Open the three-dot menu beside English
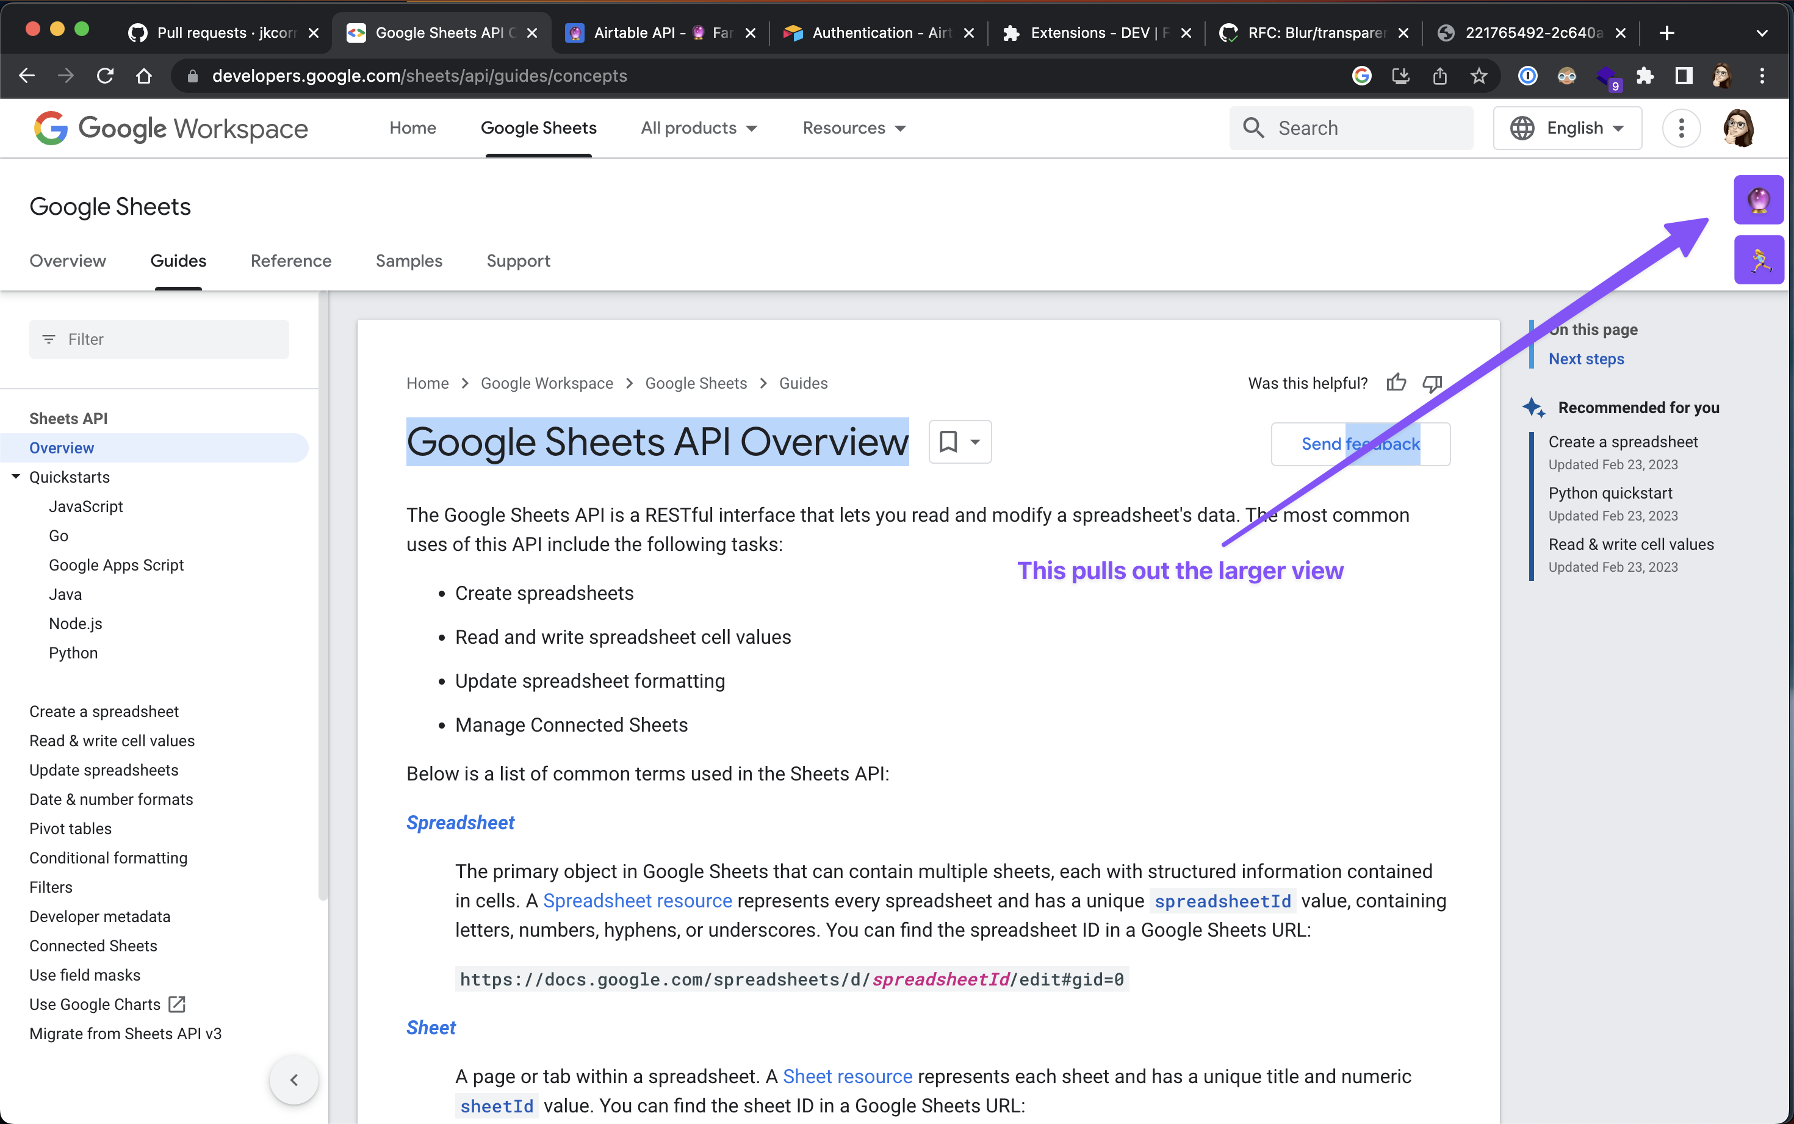Screen dimensions: 1794x1124 click(x=1681, y=128)
